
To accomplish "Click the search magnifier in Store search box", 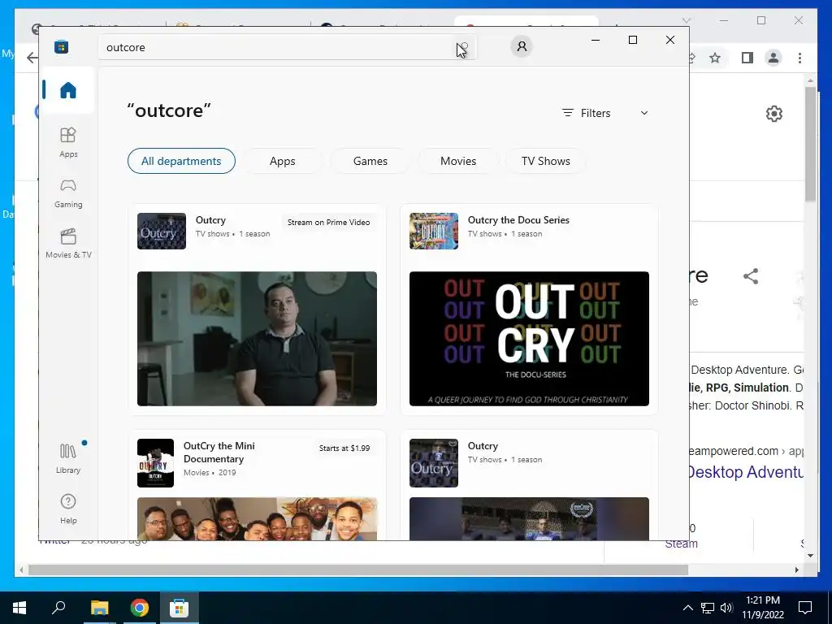I will pos(464,47).
